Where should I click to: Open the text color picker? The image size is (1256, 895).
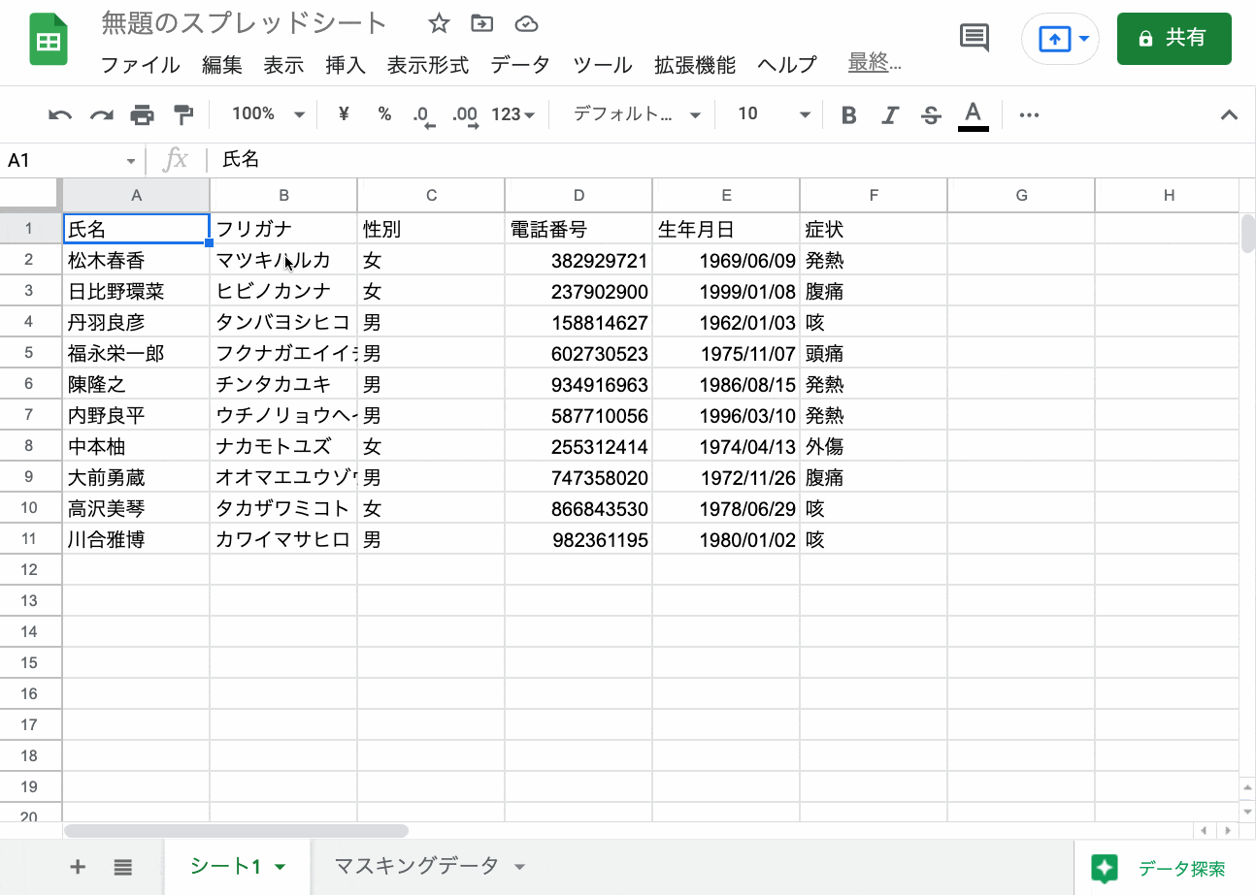pyautogui.click(x=973, y=113)
